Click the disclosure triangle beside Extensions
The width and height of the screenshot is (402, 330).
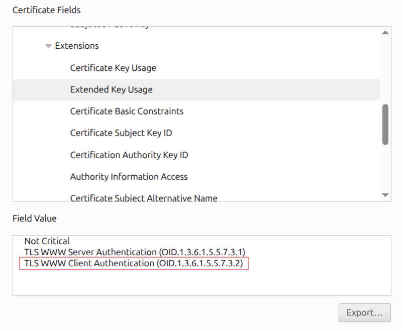pos(48,46)
